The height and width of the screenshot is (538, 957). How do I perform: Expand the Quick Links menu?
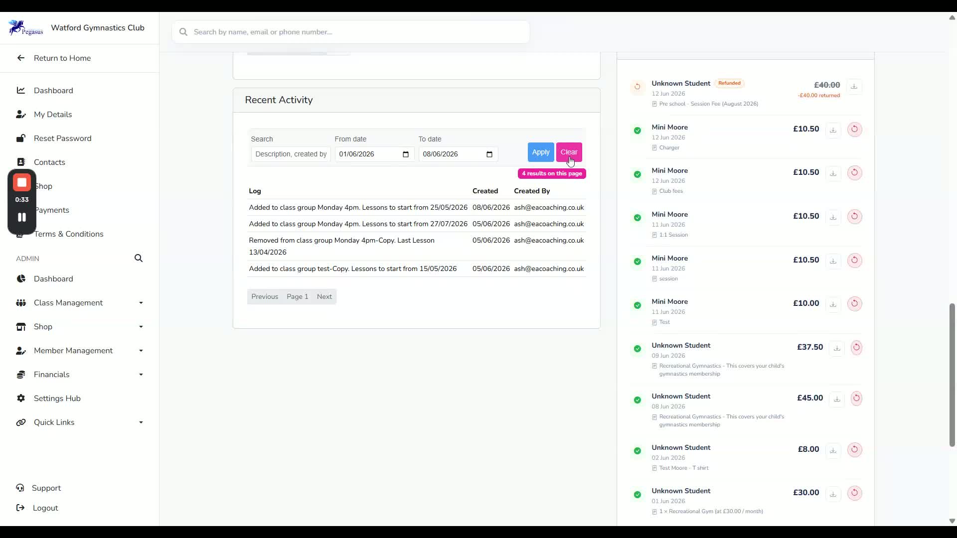(80, 422)
